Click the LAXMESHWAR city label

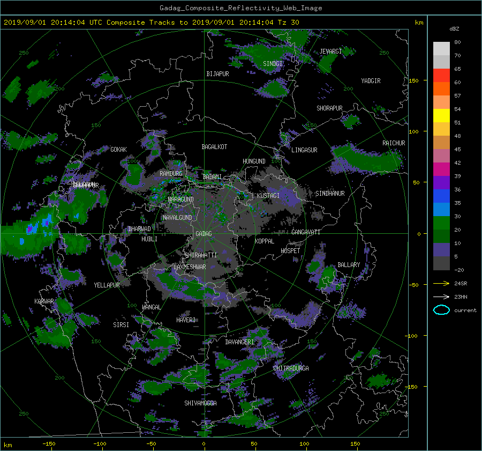(x=190, y=267)
